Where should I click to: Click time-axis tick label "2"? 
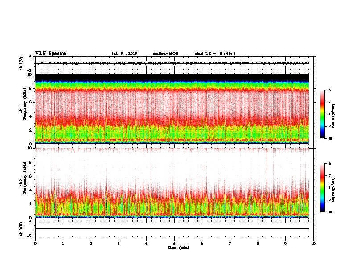click(x=91, y=243)
